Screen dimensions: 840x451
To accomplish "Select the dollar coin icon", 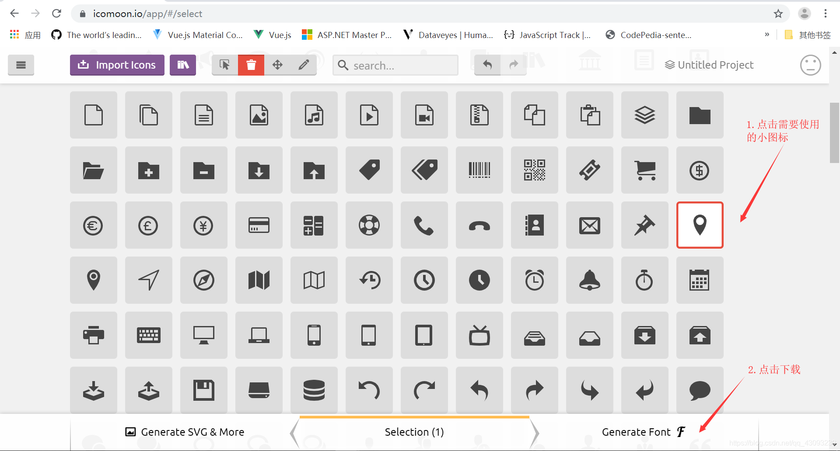I will coord(700,170).
